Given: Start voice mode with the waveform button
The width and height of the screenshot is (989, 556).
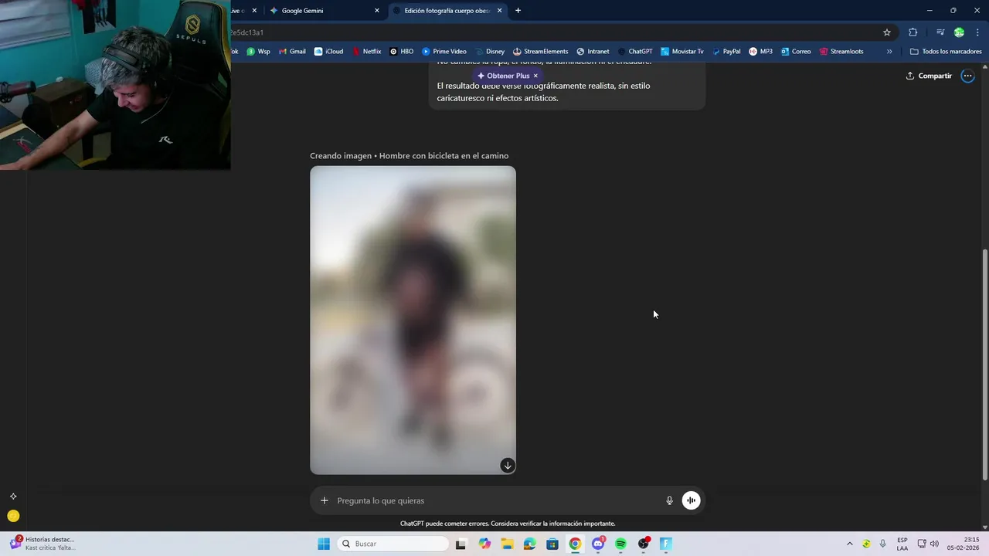Looking at the screenshot, I should tap(691, 500).
